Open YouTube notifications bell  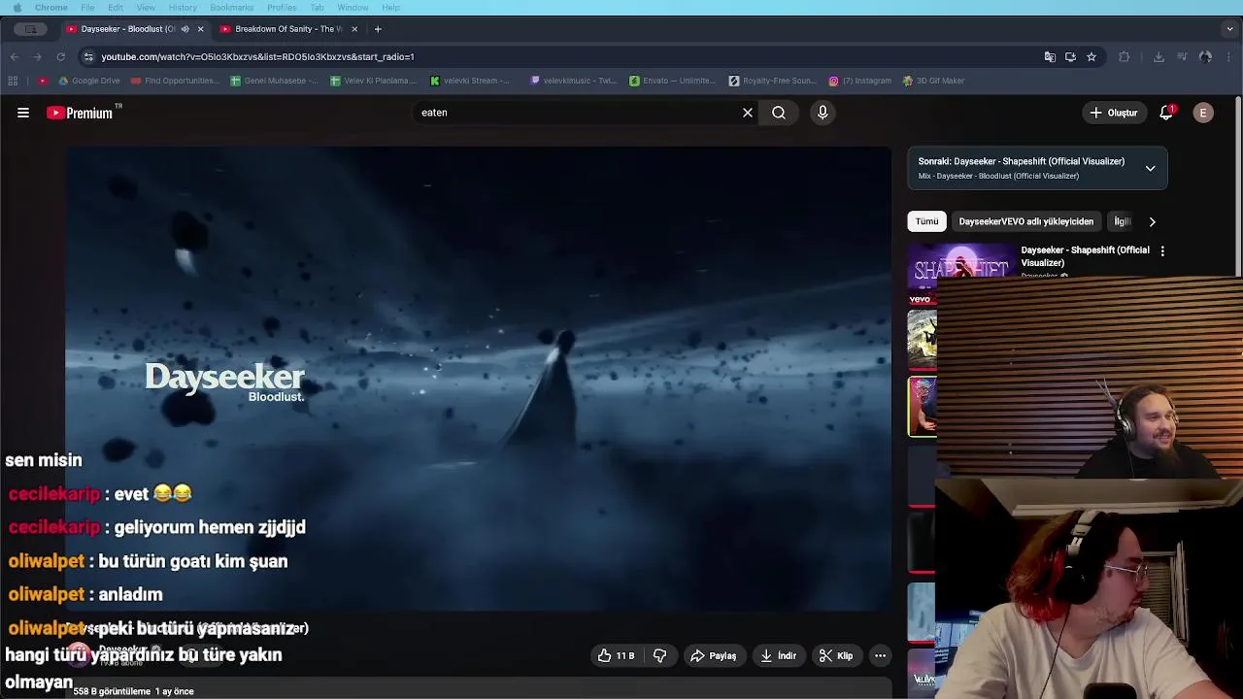pyautogui.click(x=1166, y=113)
